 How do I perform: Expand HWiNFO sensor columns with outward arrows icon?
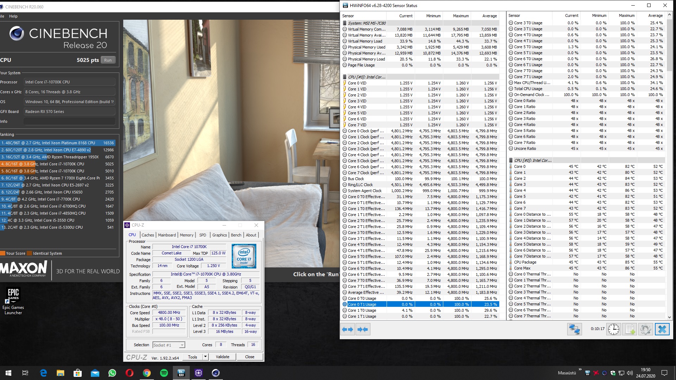(x=348, y=329)
